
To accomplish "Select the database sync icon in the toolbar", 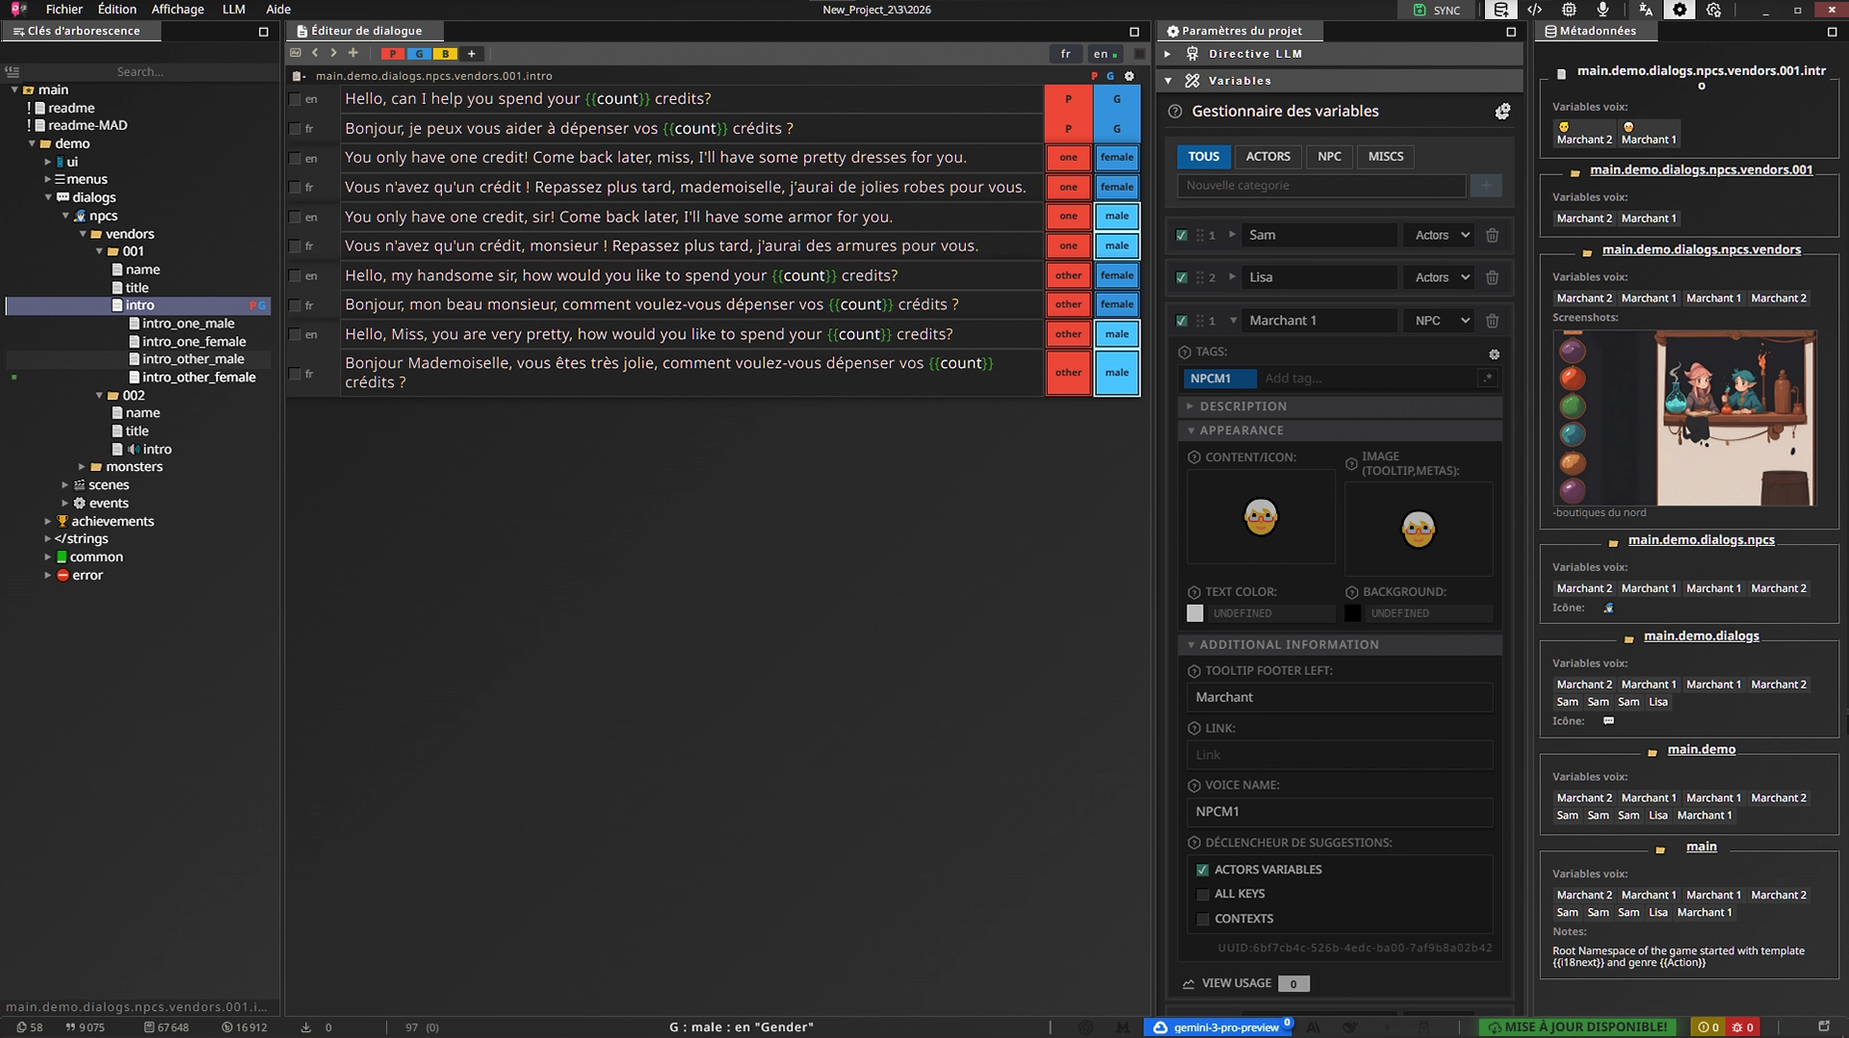I will tap(1500, 10).
